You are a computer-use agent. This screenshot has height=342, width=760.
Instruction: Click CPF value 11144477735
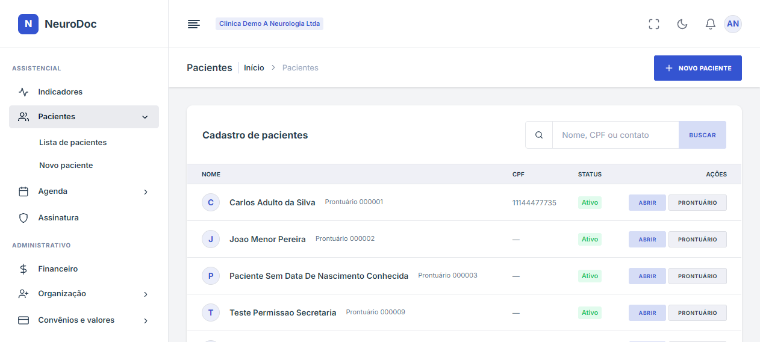pyautogui.click(x=534, y=203)
